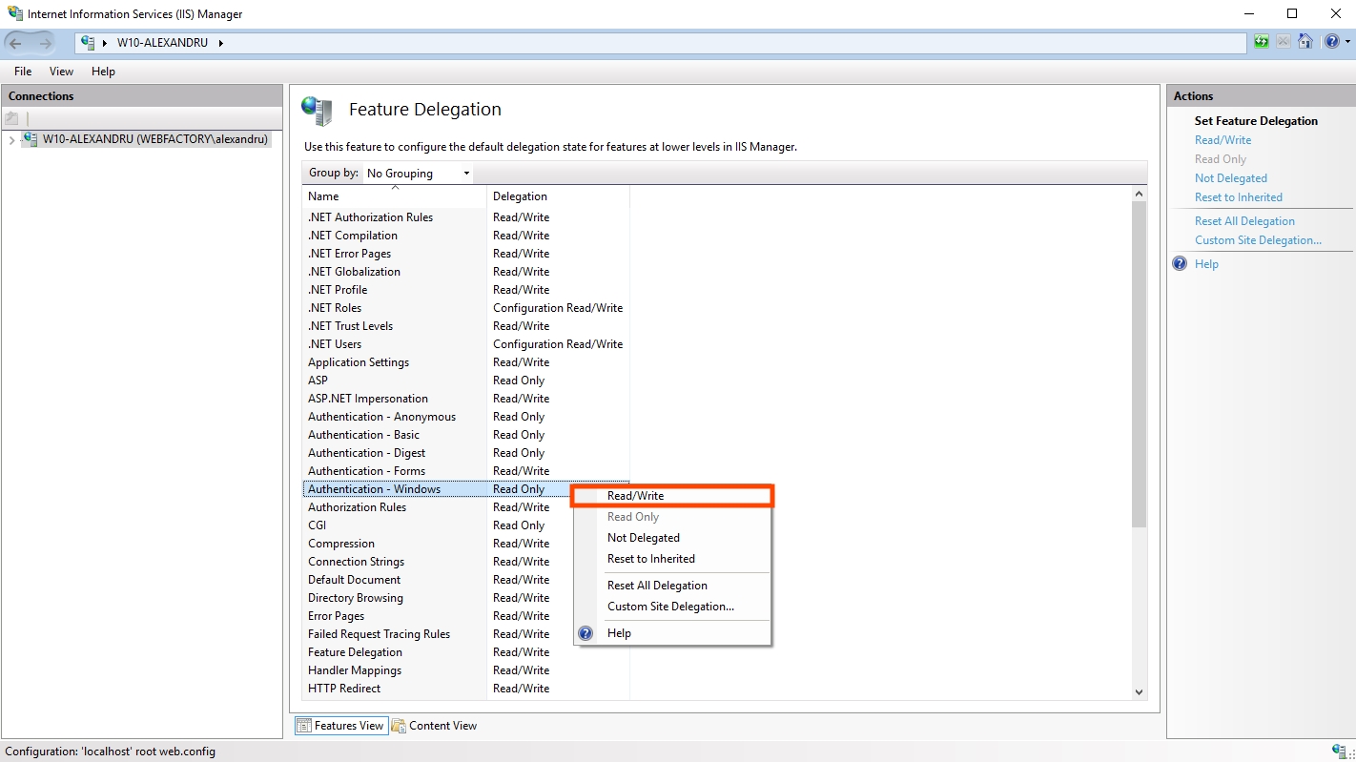Select the .NET Trust Levels row
Screen dimensions: 1356x762
pyautogui.click(x=350, y=326)
